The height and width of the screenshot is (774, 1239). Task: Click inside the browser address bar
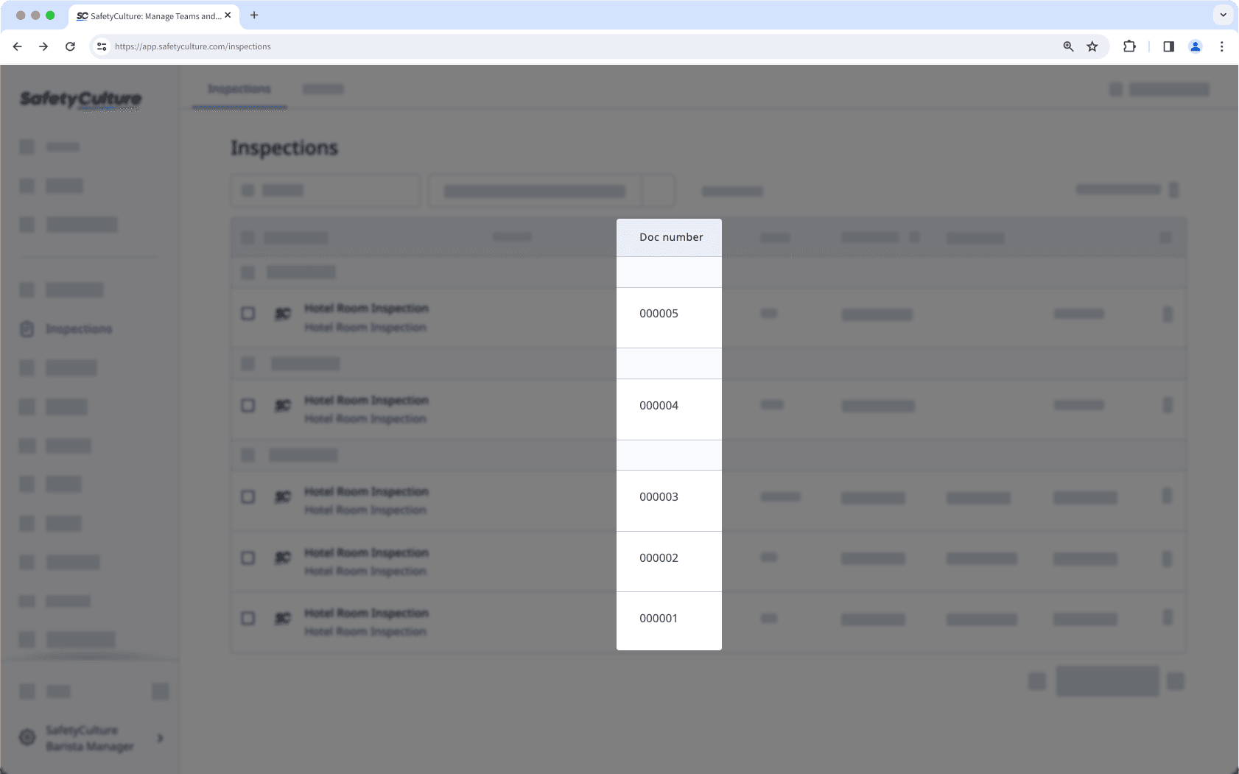tap(442, 46)
